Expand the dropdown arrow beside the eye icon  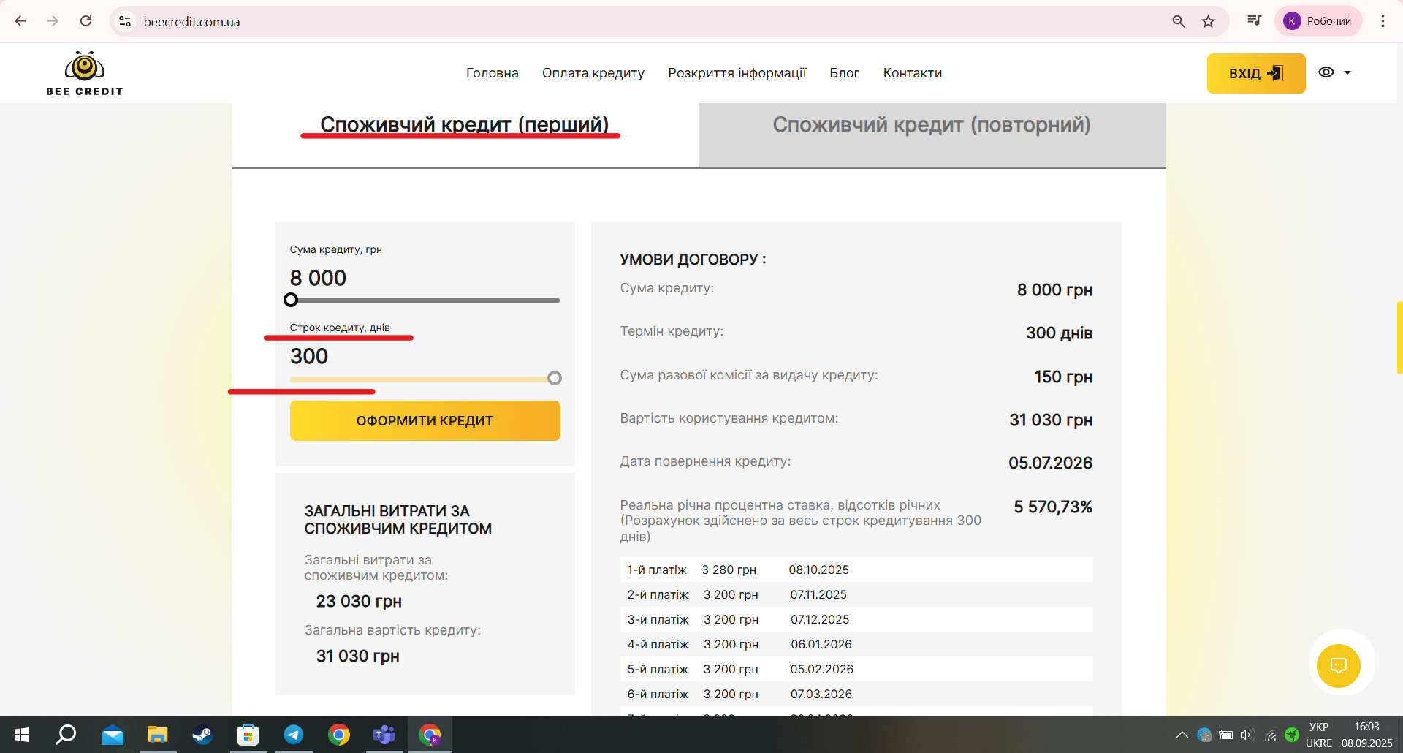pyautogui.click(x=1347, y=72)
